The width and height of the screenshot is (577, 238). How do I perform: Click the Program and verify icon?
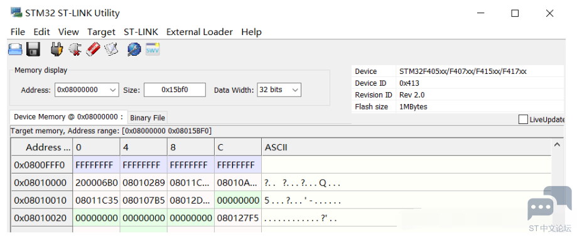pyautogui.click(x=111, y=49)
